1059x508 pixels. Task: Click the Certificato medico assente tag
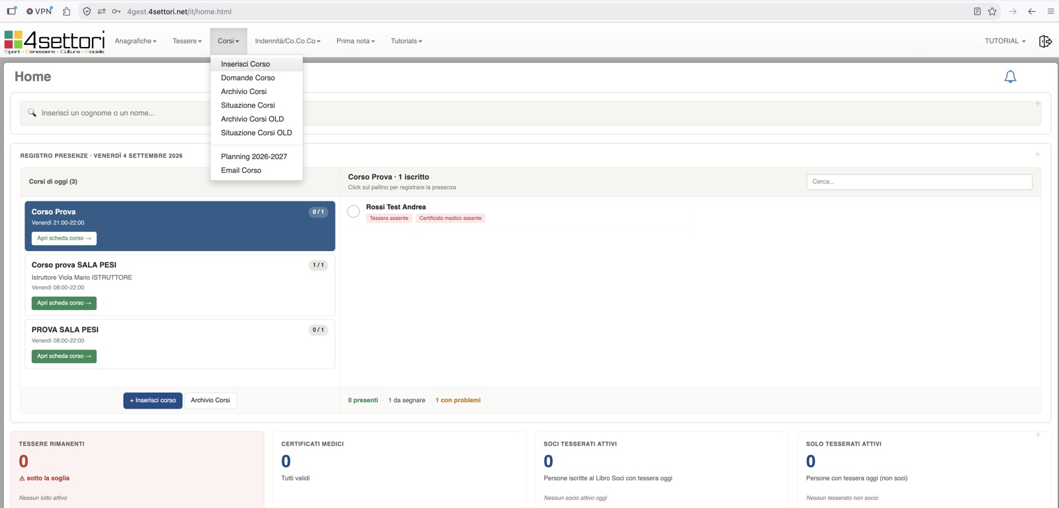tap(451, 218)
